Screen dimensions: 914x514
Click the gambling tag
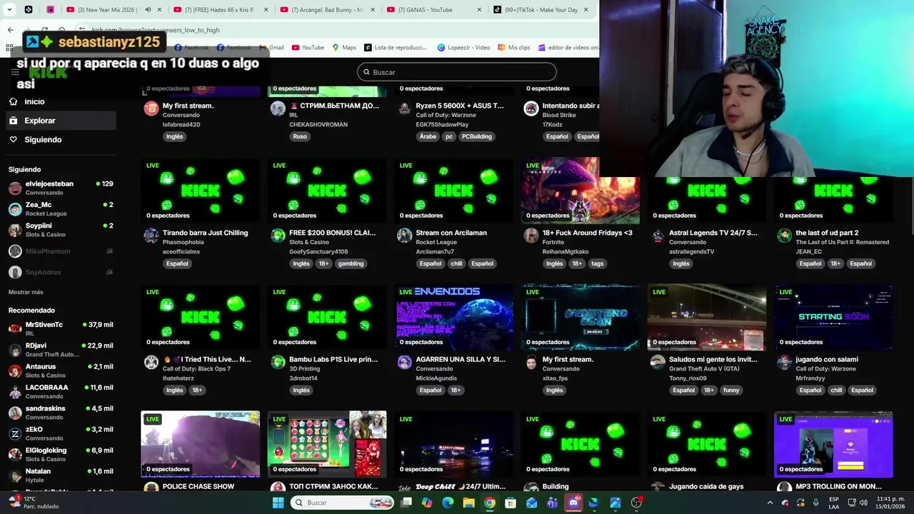tap(351, 263)
